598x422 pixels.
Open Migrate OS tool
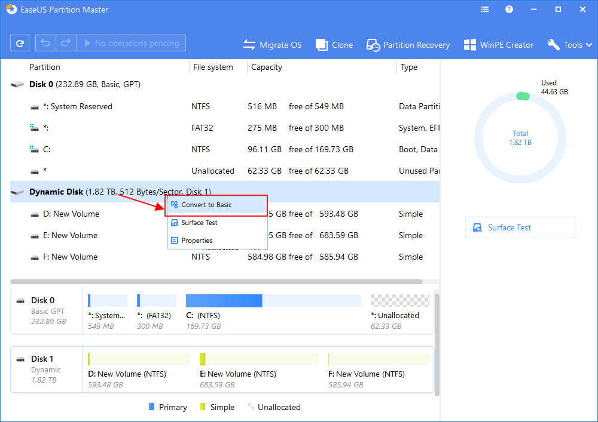(272, 45)
